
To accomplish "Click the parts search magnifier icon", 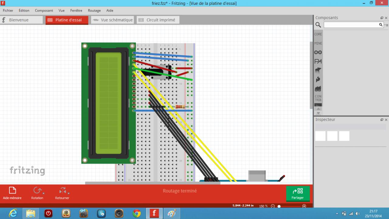I will [x=318, y=25].
